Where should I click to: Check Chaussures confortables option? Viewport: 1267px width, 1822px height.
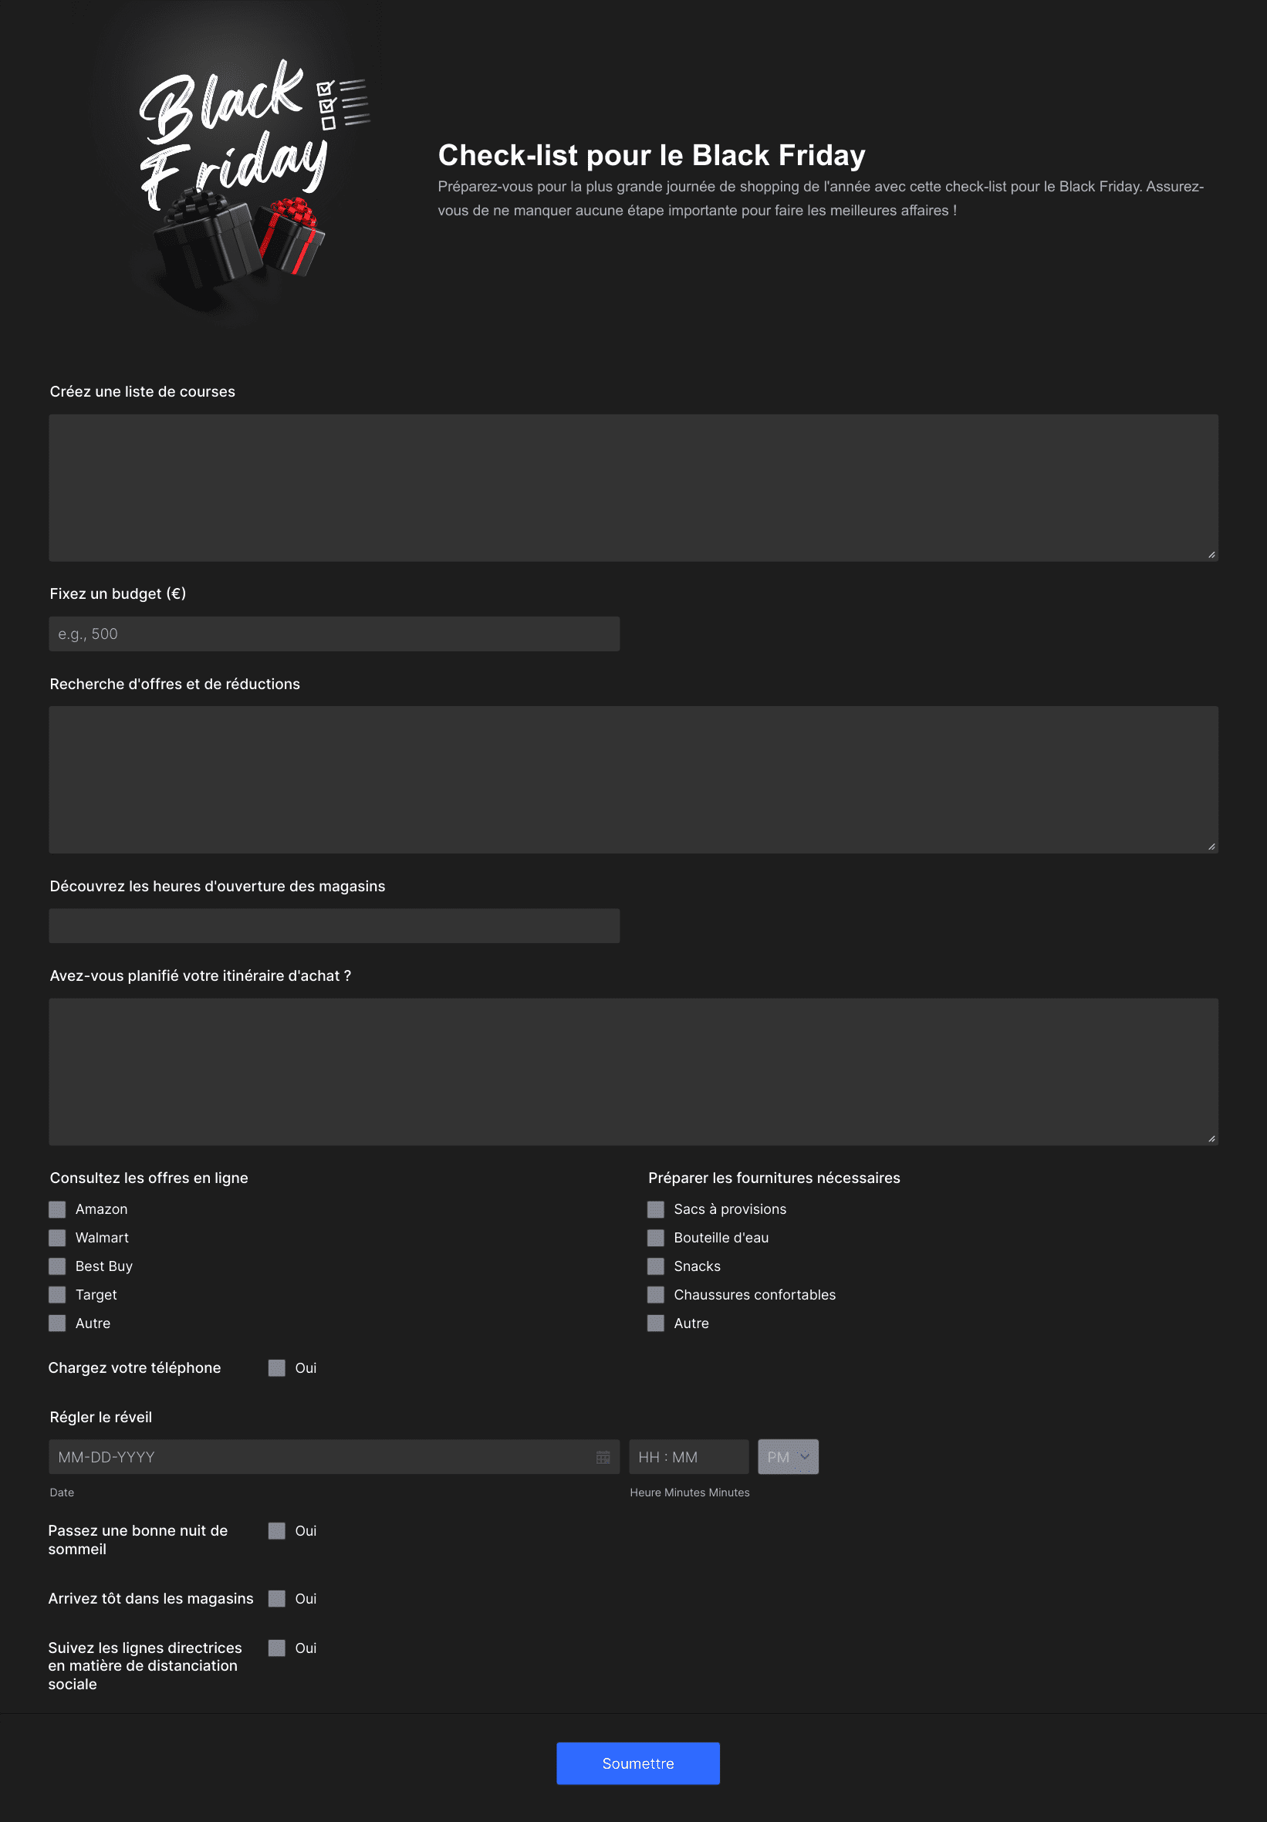click(x=655, y=1294)
